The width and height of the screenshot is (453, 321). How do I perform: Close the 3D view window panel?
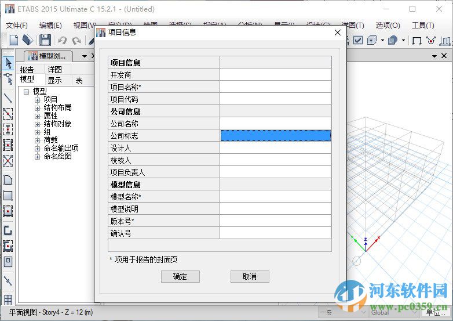[444, 56]
